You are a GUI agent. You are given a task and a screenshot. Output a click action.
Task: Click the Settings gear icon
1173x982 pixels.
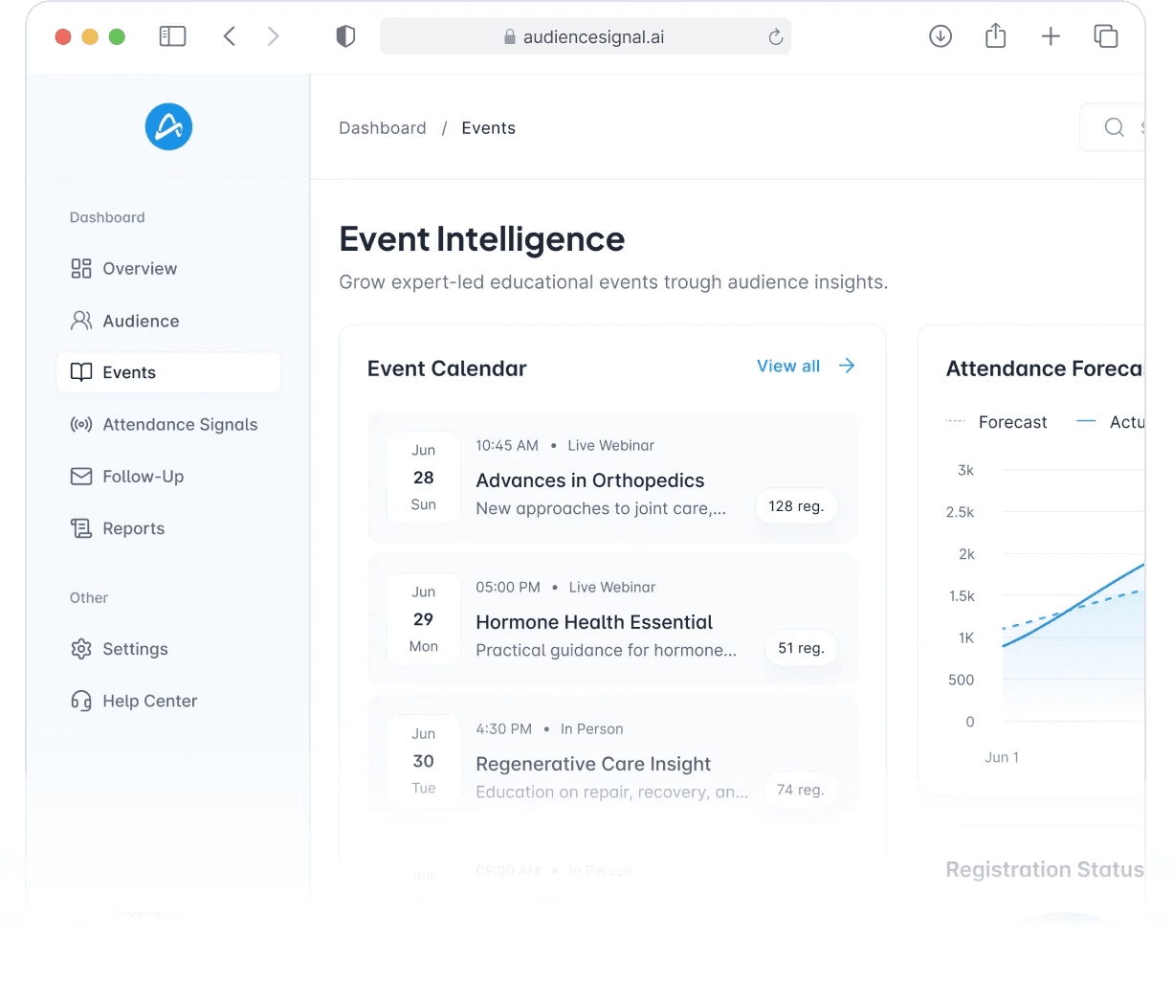pos(81,649)
